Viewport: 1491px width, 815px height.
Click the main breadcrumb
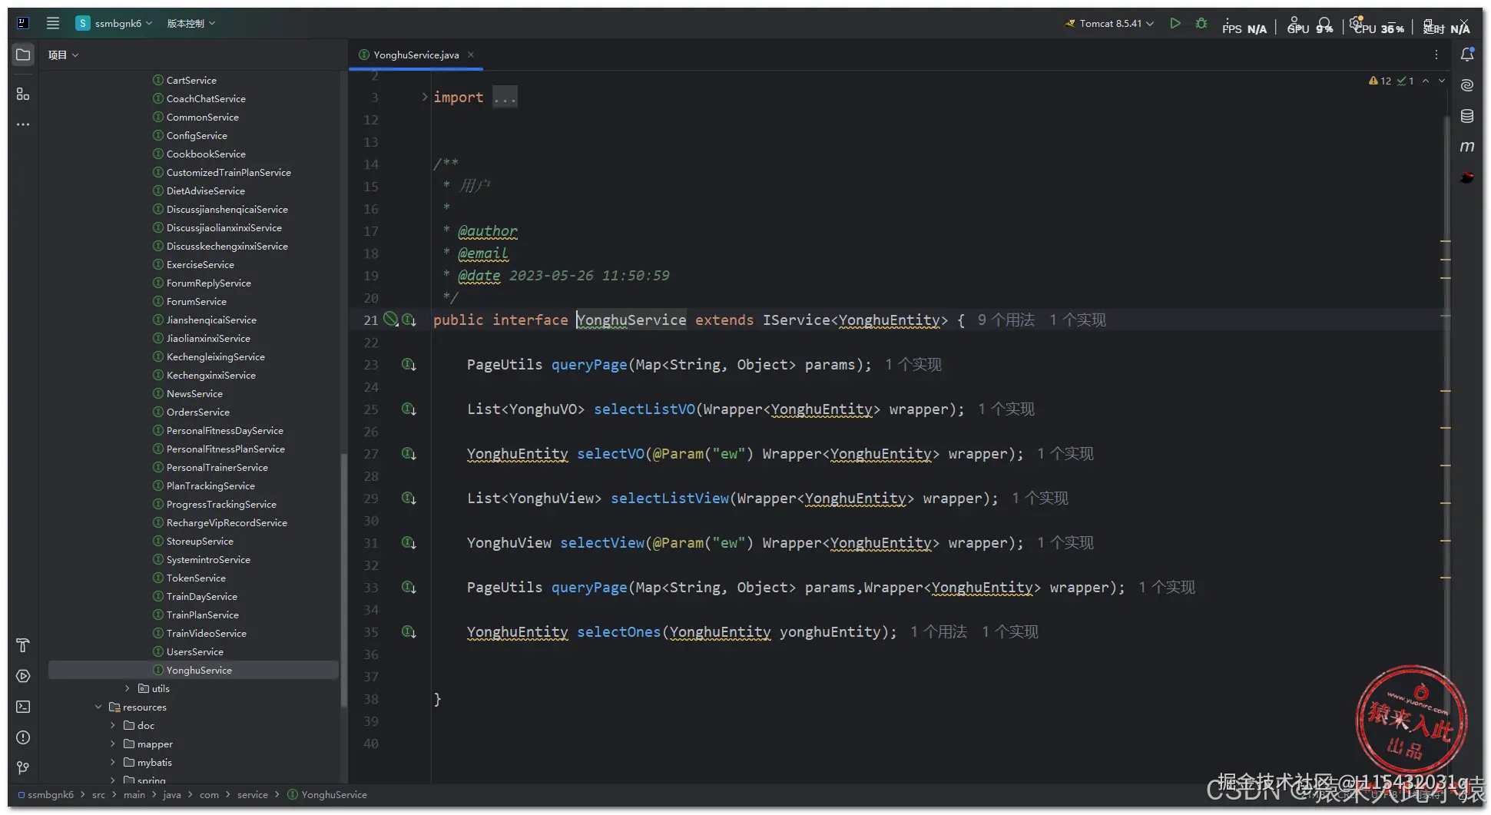click(x=134, y=794)
